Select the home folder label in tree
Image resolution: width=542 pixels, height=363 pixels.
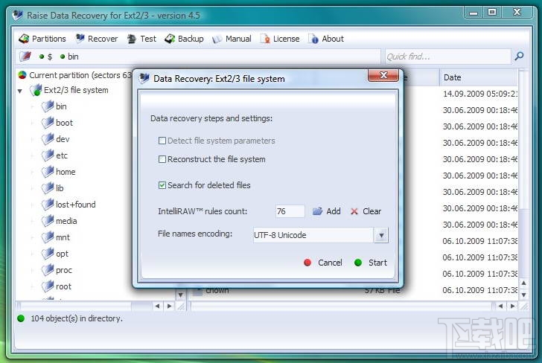[x=66, y=172]
